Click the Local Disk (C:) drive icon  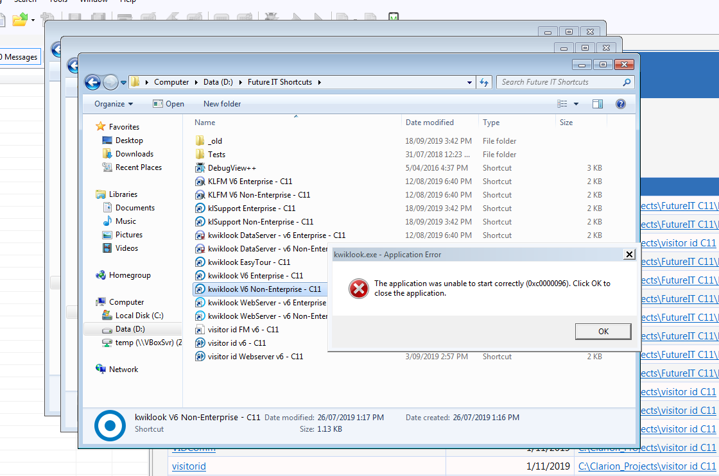click(107, 316)
